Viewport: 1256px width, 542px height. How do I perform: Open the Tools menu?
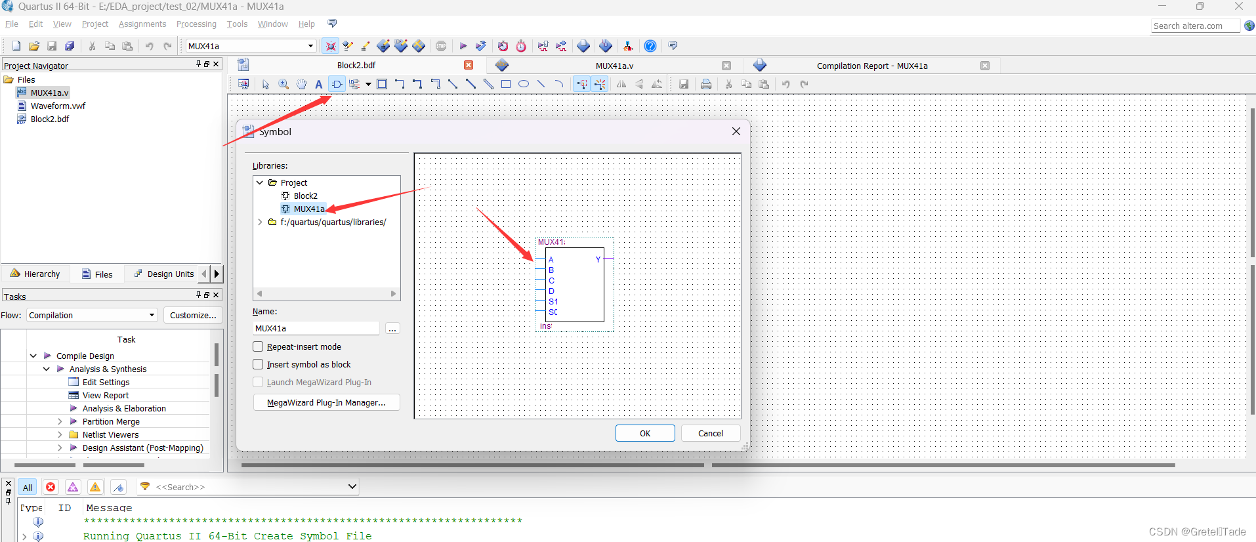click(237, 24)
